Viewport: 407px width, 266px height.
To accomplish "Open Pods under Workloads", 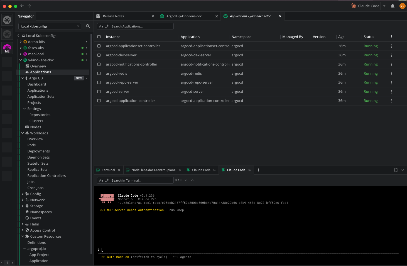I will coord(31,145).
